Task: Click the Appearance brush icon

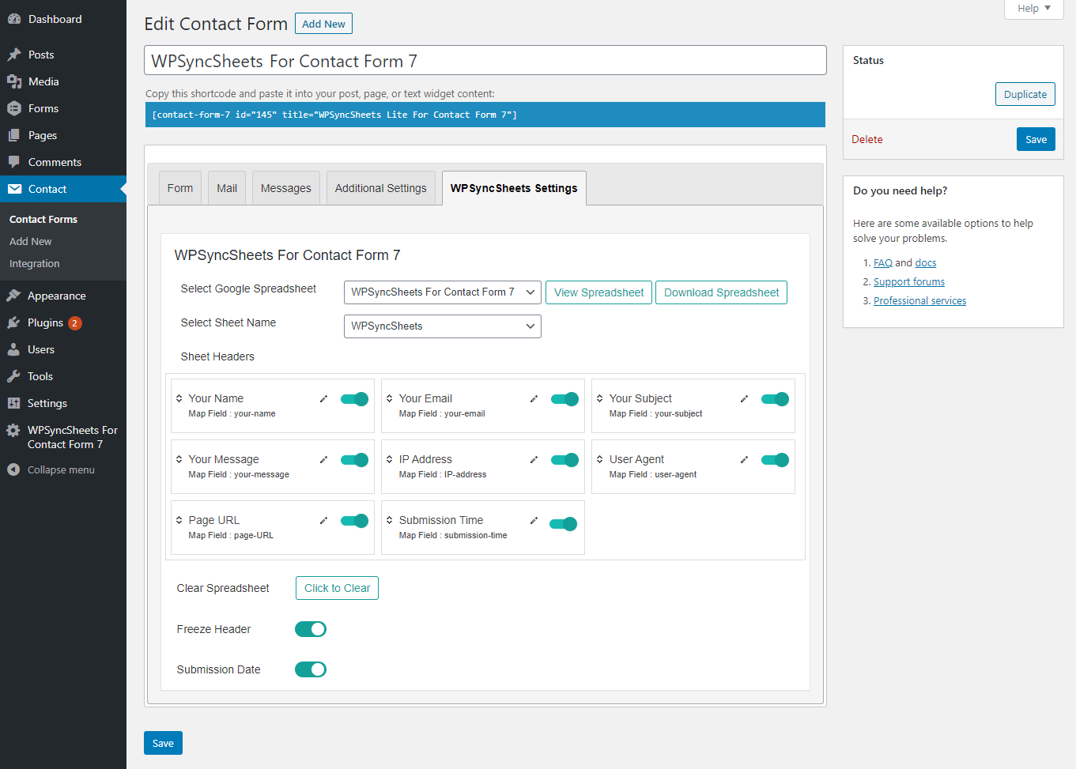Action: [13, 296]
